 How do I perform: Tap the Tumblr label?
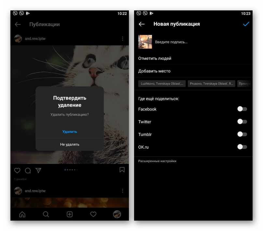[x=145, y=134]
